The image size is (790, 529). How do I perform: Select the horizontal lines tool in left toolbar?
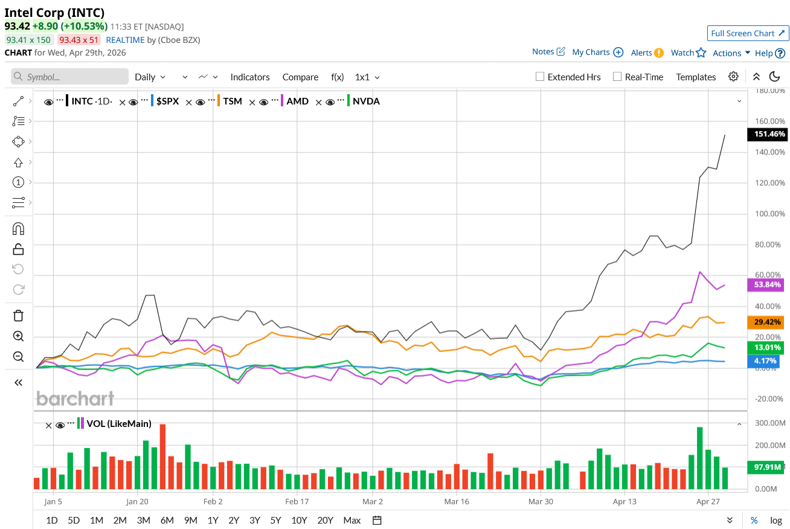(18, 202)
